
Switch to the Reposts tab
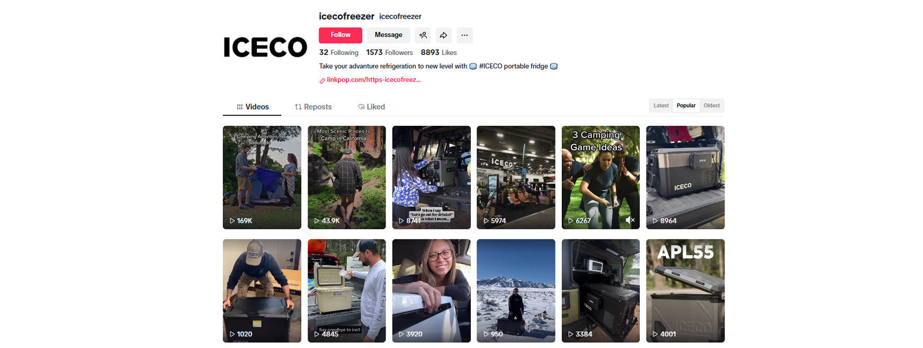pyautogui.click(x=313, y=107)
